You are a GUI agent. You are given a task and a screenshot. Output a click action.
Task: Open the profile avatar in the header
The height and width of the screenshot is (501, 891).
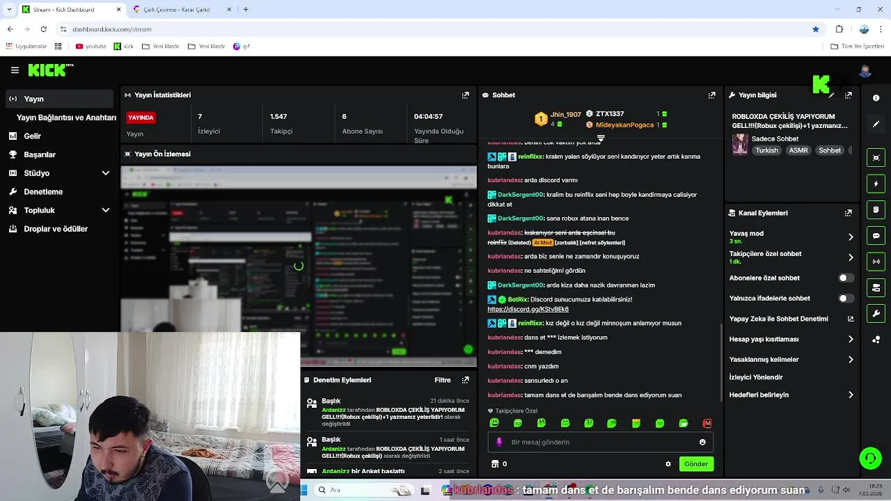[x=865, y=70]
